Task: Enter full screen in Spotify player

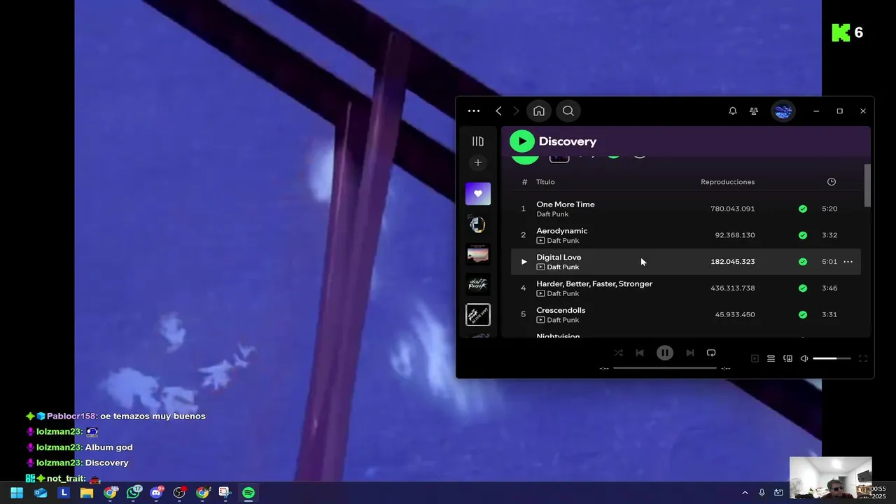Action: pyautogui.click(x=863, y=358)
